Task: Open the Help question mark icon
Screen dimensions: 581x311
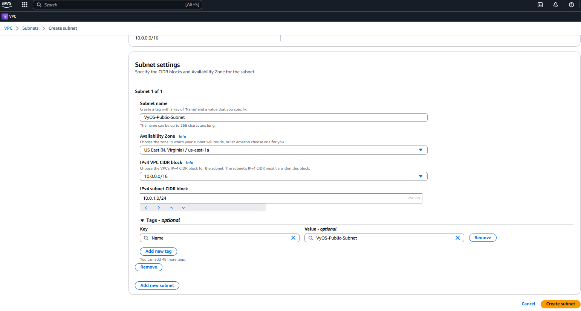Action: [x=571, y=5]
